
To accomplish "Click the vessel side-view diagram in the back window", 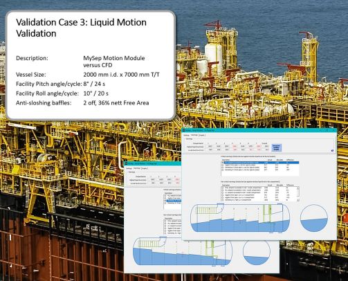I will (x=182, y=251).
